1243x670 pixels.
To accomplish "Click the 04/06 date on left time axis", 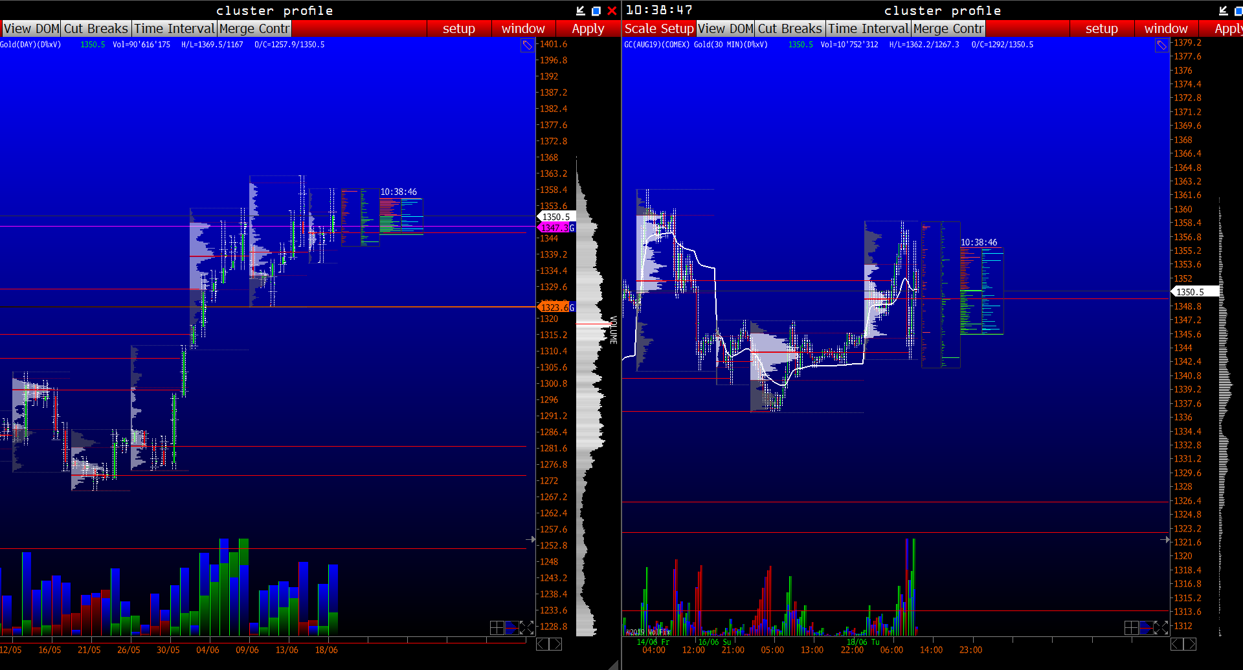I will click(x=208, y=650).
